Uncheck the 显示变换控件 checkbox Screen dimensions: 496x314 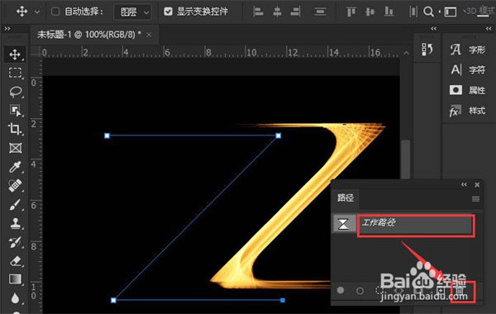pos(168,12)
